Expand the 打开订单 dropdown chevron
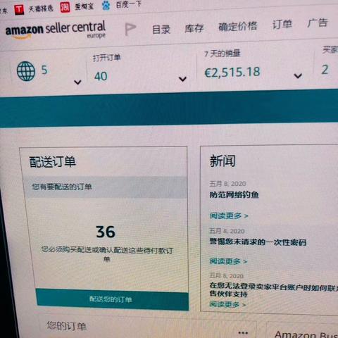The image size is (338, 338). 182,79
